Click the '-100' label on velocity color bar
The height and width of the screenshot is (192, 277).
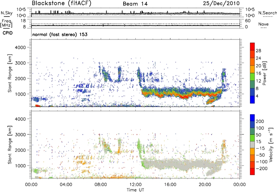(x=262, y=162)
